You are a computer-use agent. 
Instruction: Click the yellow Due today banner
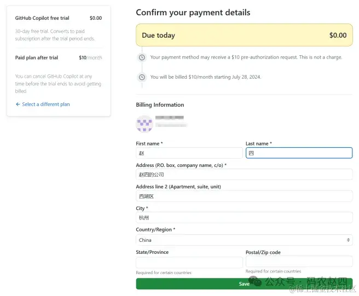(244, 36)
